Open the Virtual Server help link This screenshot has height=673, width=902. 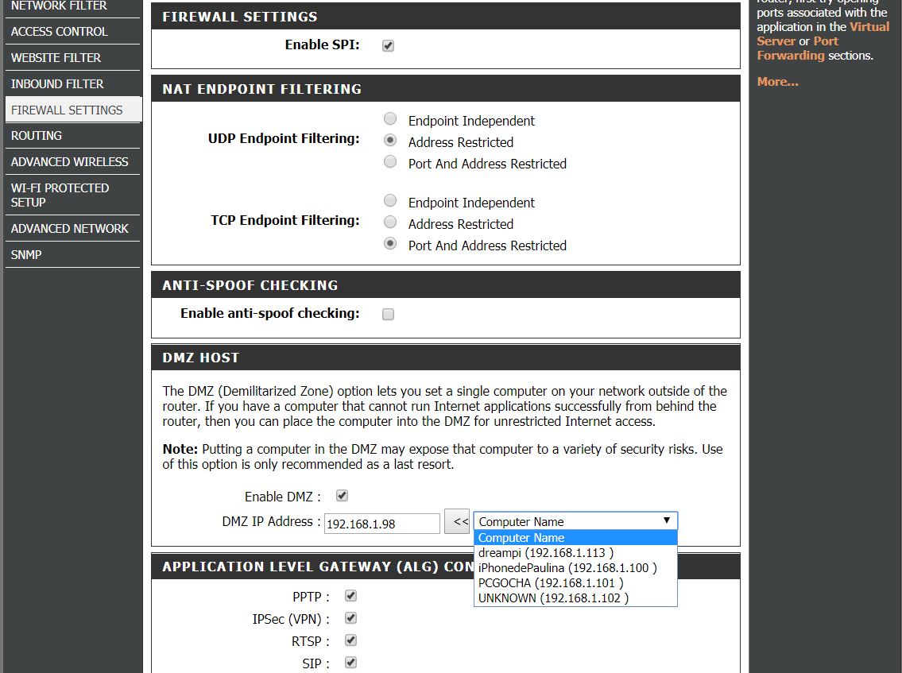point(823,34)
